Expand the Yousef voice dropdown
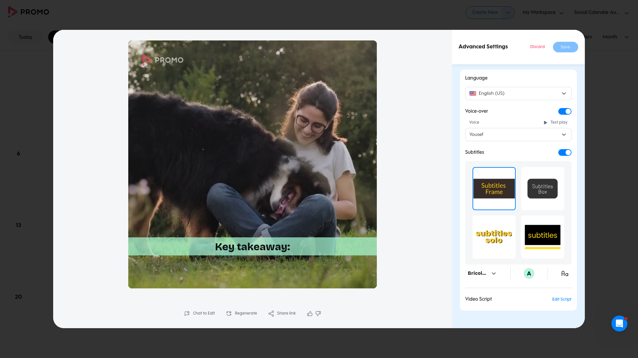Screen dimensions: 638x358 click(518, 135)
